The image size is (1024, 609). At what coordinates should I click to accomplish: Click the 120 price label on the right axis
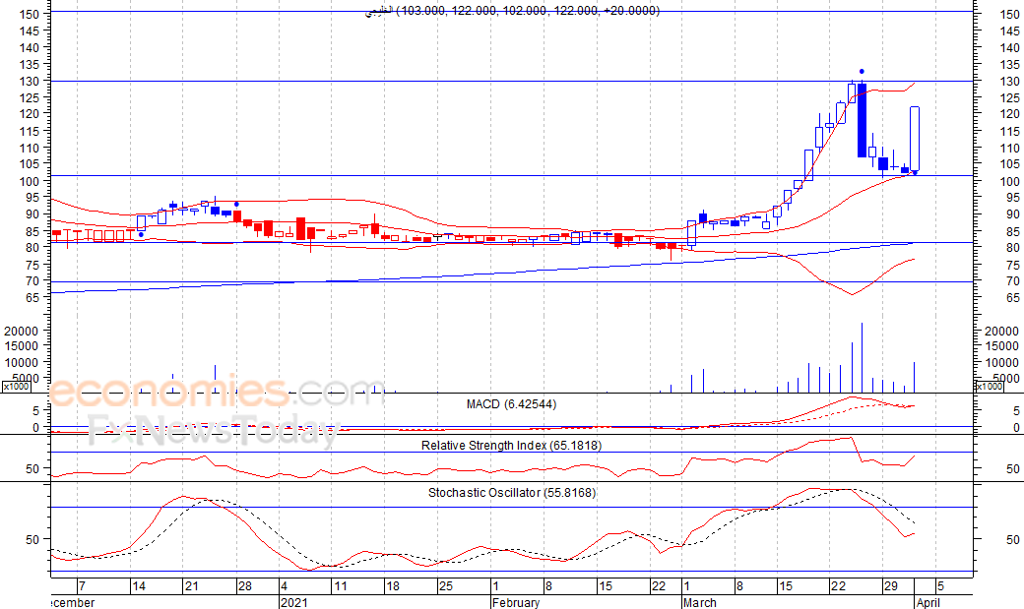point(1009,114)
